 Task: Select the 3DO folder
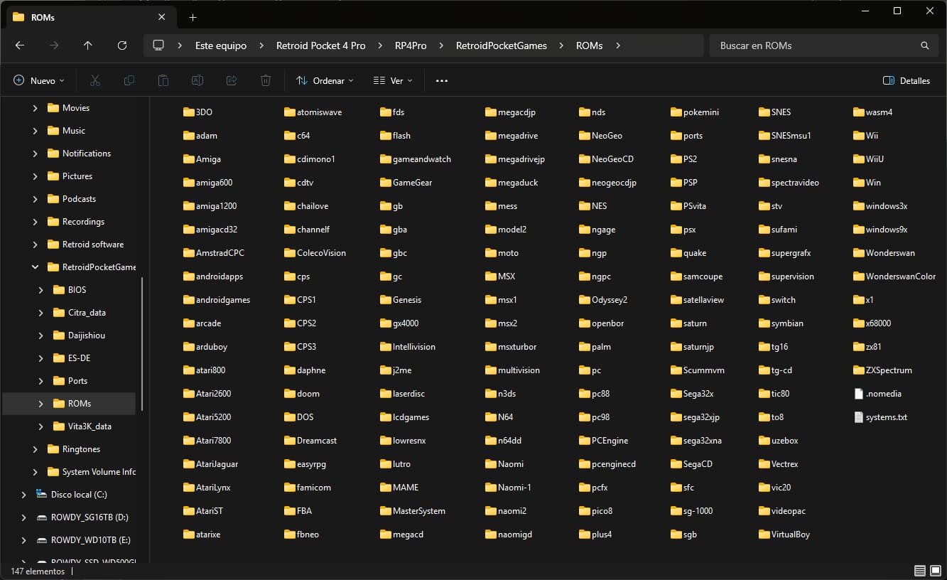point(198,112)
